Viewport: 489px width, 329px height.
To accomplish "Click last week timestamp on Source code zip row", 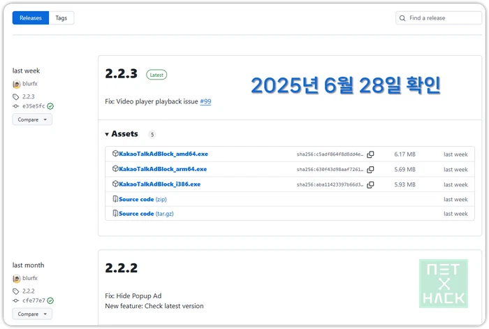I will click(x=455, y=199).
